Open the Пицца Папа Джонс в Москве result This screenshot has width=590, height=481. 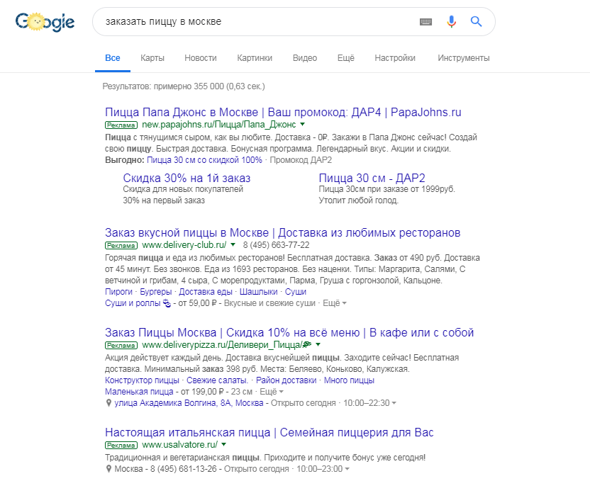(283, 112)
